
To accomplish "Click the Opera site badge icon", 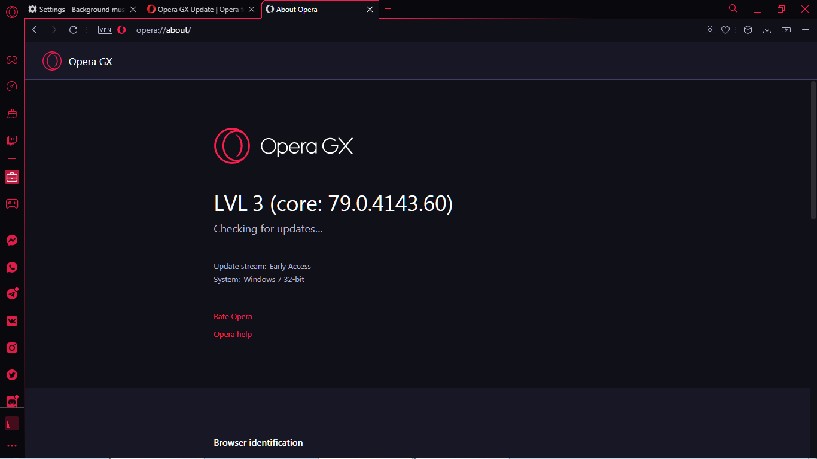I will click(x=121, y=30).
